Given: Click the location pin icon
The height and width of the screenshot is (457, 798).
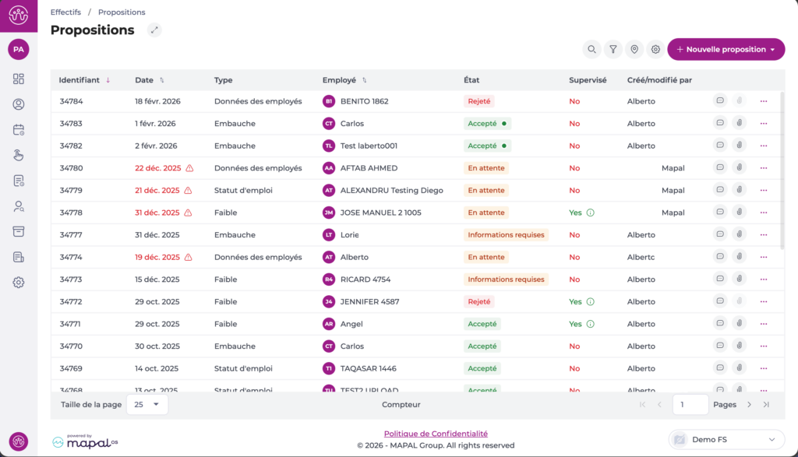Looking at the screenshot, I should click(634, 50).
